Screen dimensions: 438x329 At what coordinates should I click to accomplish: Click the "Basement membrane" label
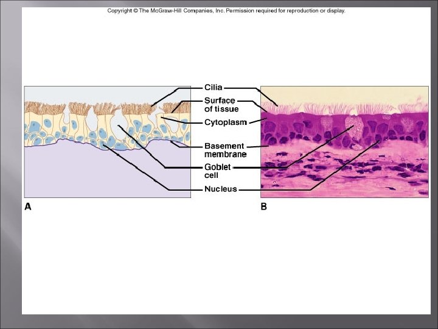point(226,150)
